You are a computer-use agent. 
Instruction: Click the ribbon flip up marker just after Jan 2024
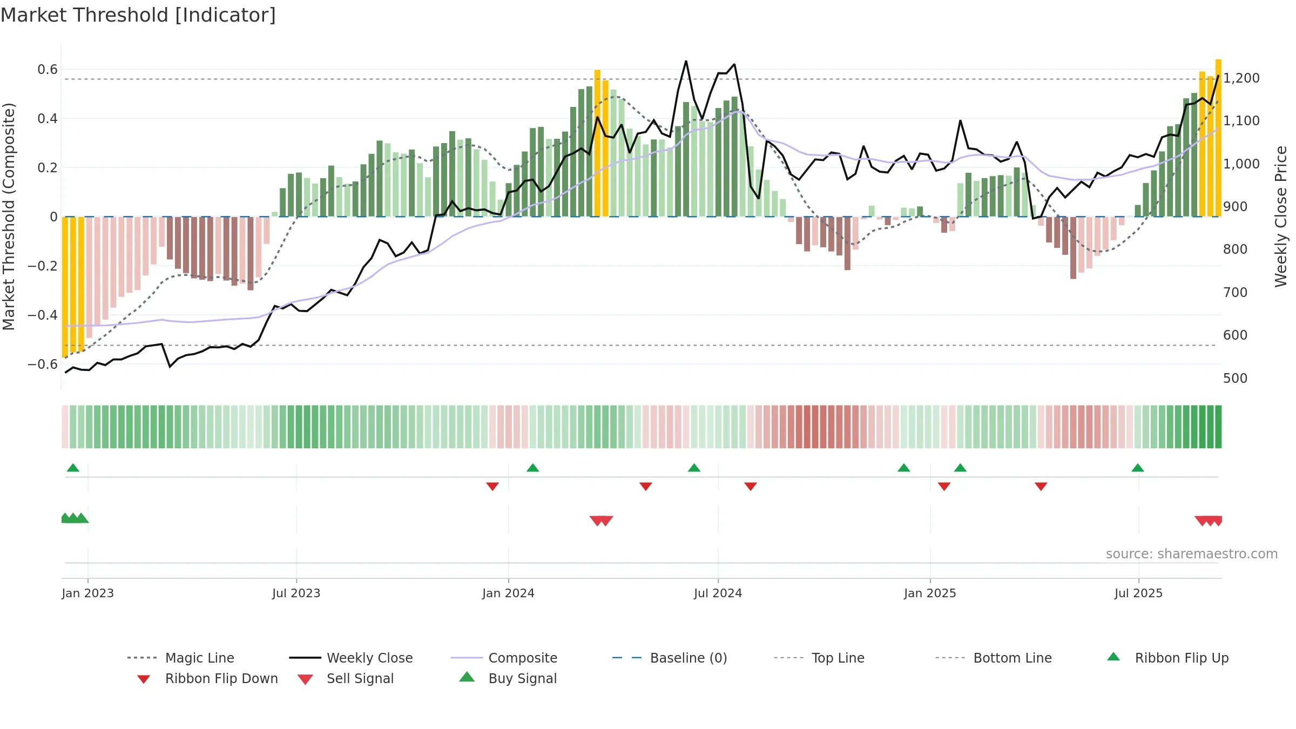(x=533, y=468)
